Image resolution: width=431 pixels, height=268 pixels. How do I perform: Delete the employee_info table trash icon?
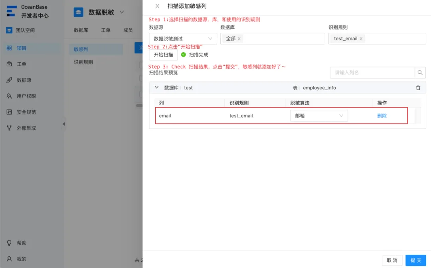418,88
